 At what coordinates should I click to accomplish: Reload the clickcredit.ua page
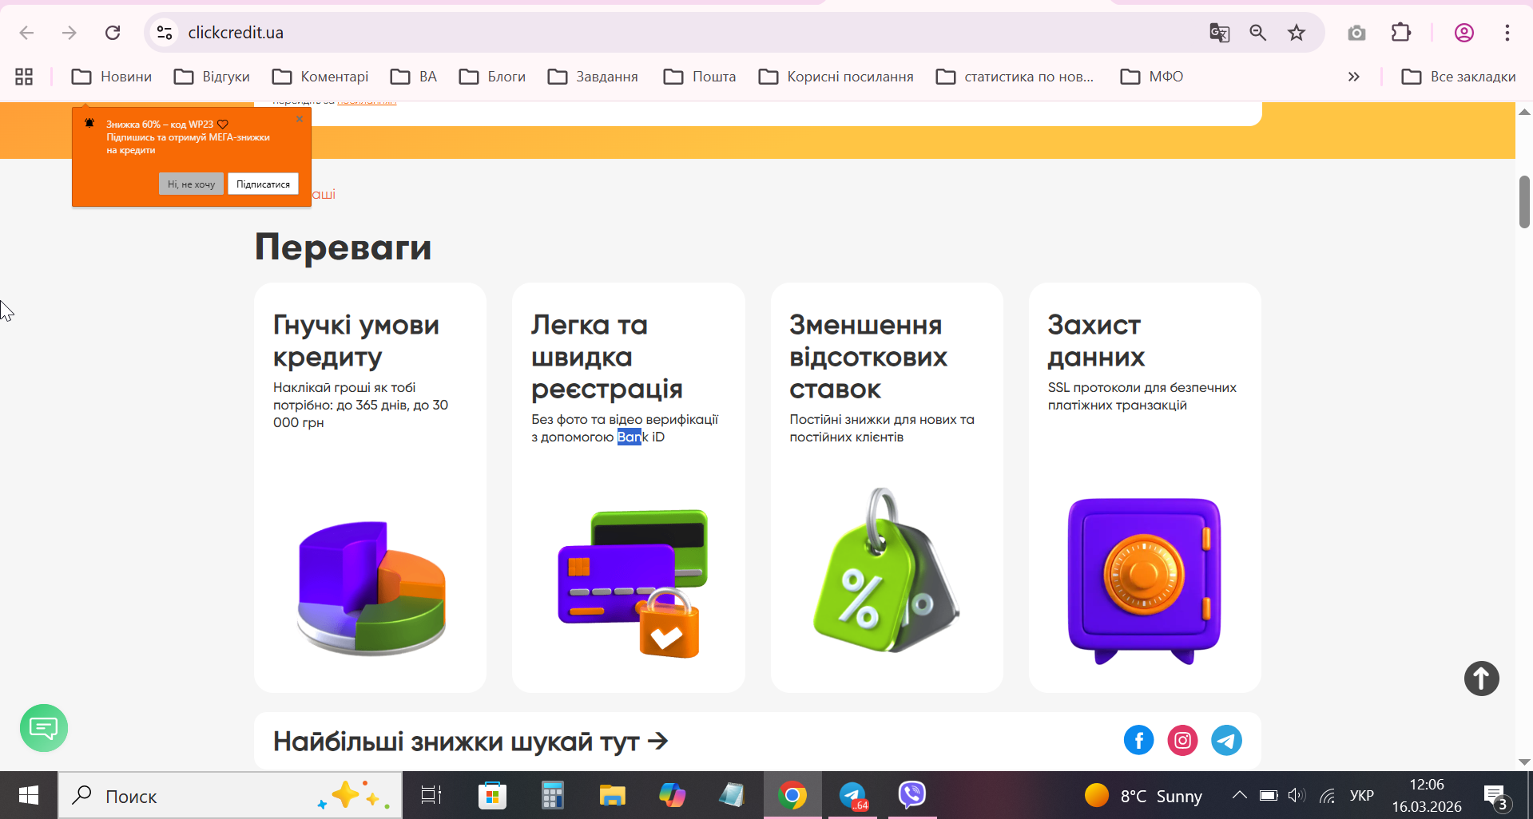(x=113, y=33)
